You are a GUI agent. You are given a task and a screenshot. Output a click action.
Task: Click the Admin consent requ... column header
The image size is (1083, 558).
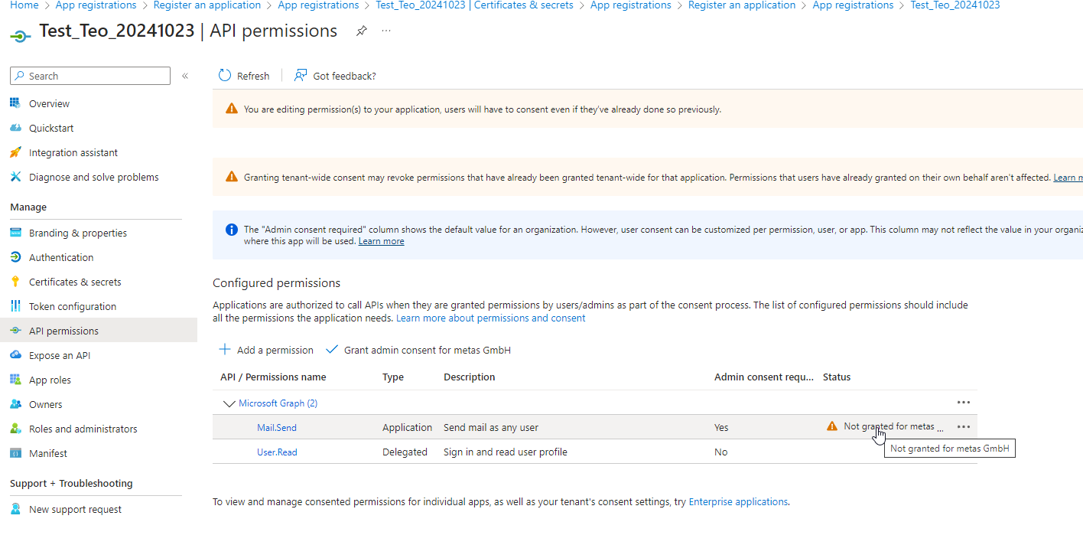764,377
